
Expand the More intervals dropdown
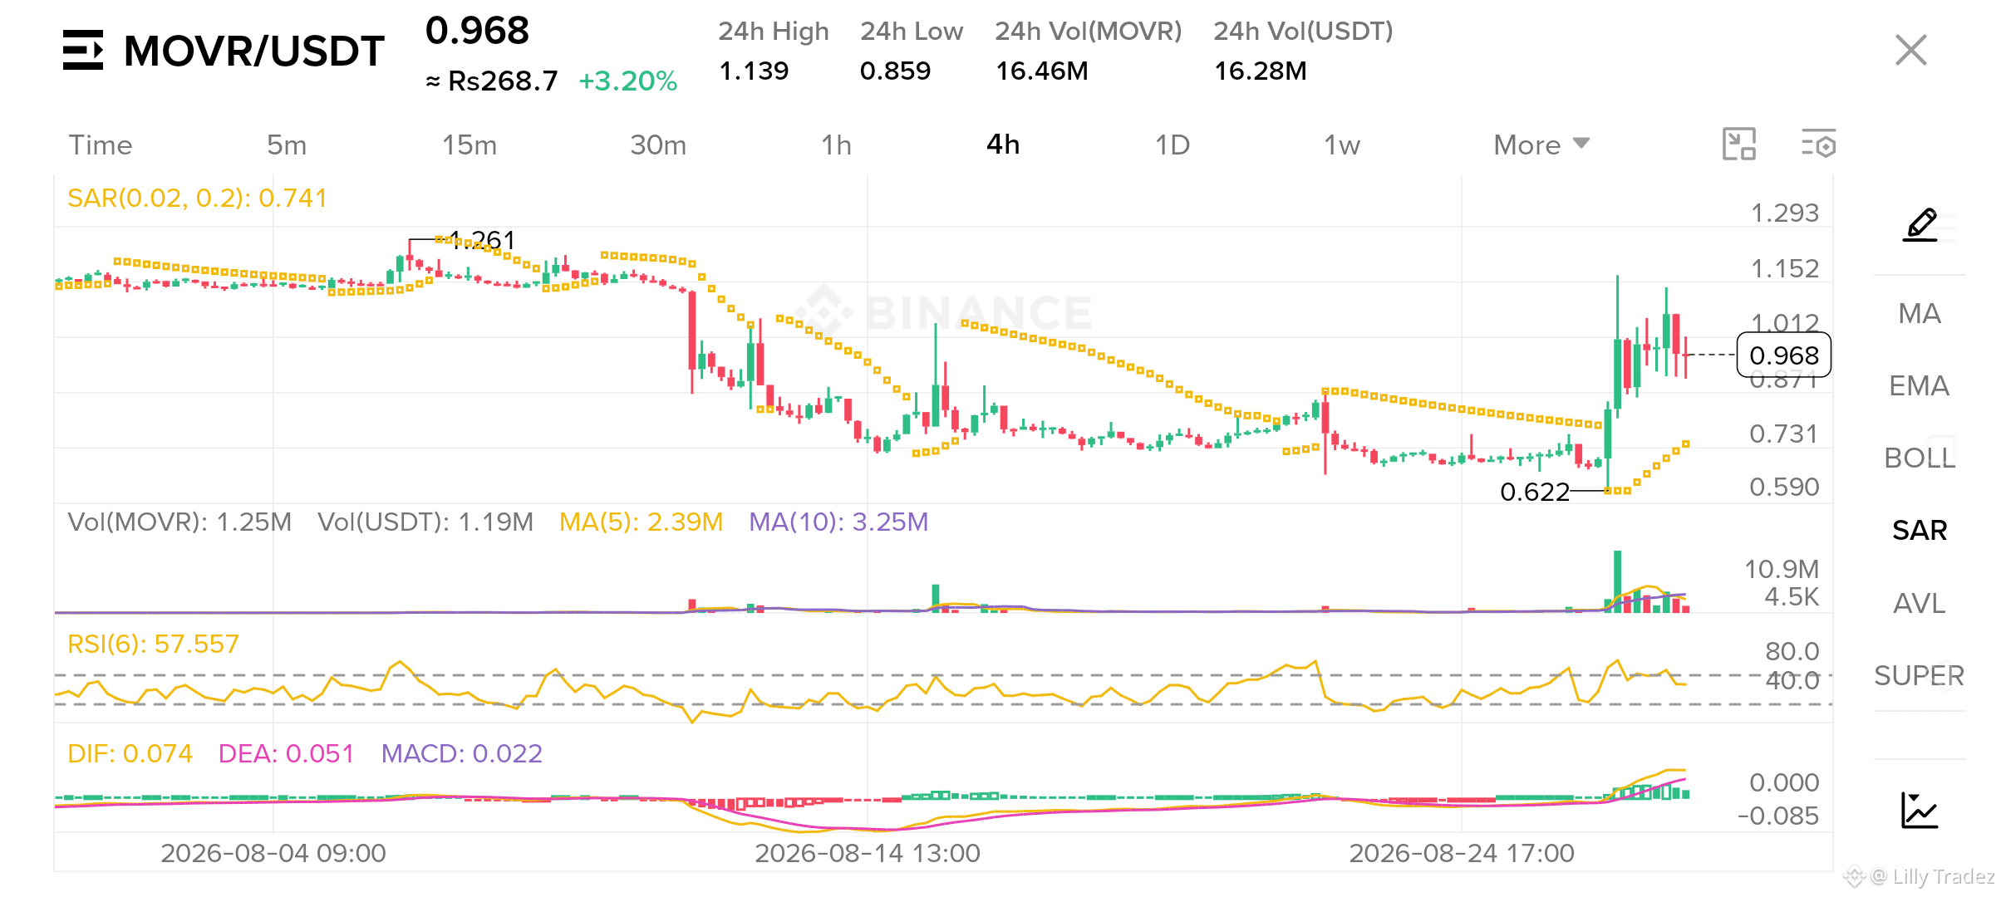[x=1541, y=145]
